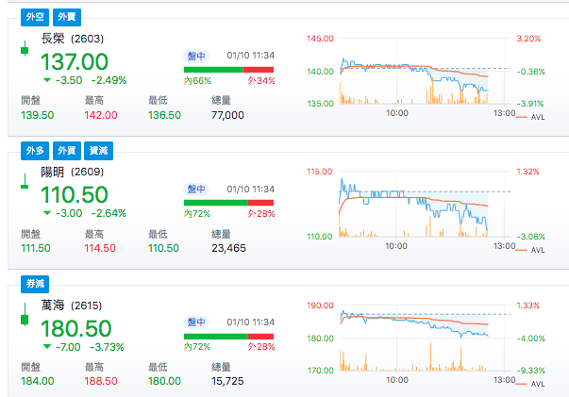Click the 資減 tag above 陽明

click(x=99, y=151)
